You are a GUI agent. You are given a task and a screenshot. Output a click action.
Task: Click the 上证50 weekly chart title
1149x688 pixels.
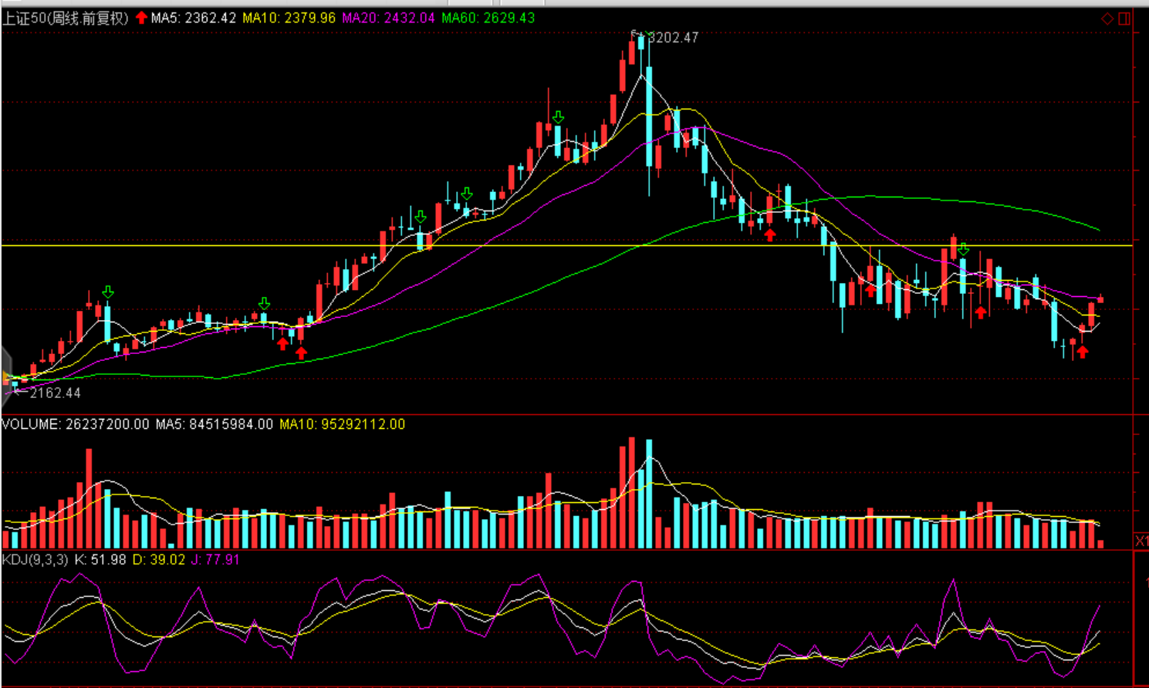coord(66,18)
